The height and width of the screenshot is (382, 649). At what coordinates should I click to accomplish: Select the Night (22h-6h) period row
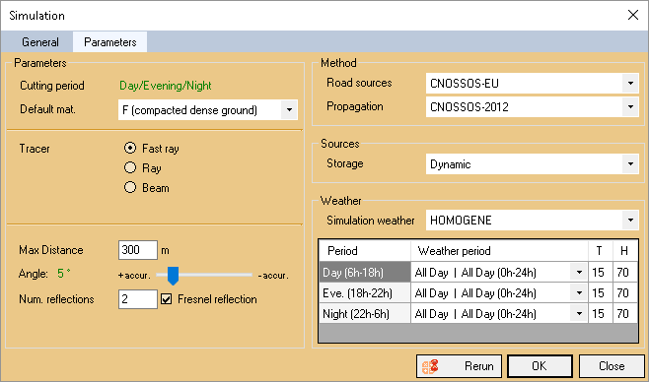click(x=365, y=313)
